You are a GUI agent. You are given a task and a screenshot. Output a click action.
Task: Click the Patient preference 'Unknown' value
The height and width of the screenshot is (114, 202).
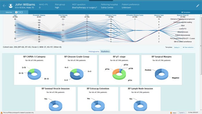(126, 8)
